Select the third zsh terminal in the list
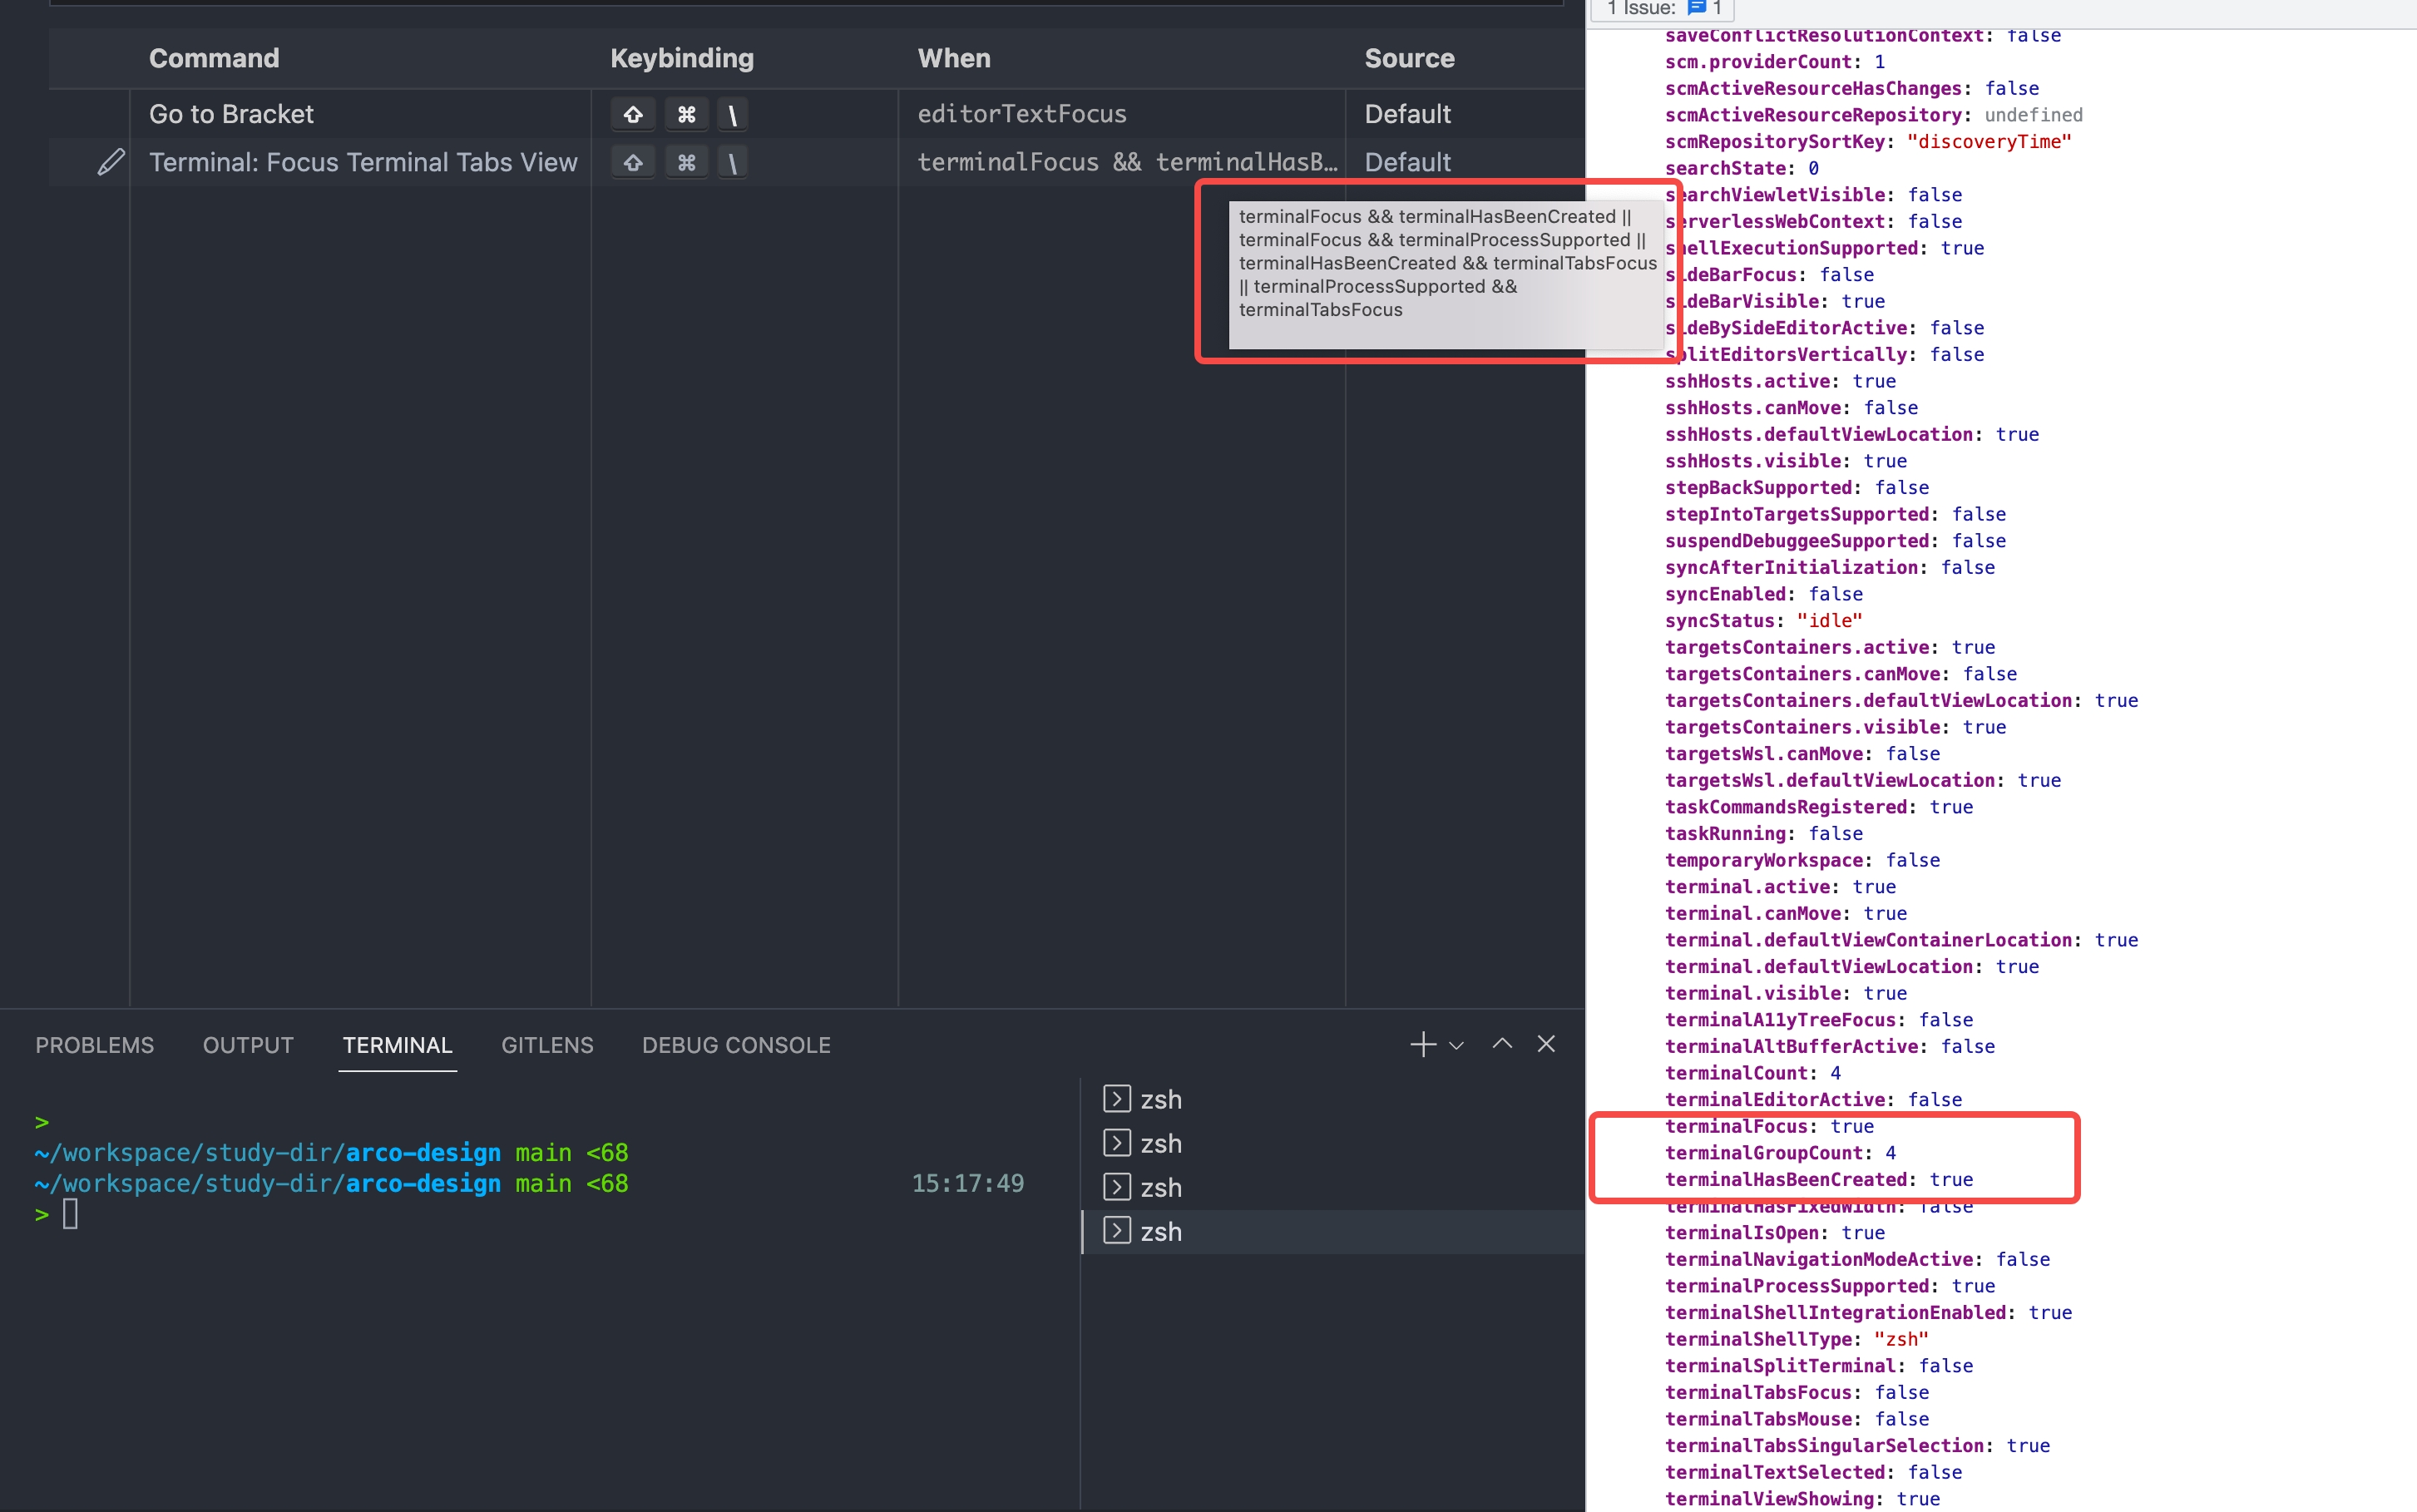The image size is (2417, 1512). 1160,1187
